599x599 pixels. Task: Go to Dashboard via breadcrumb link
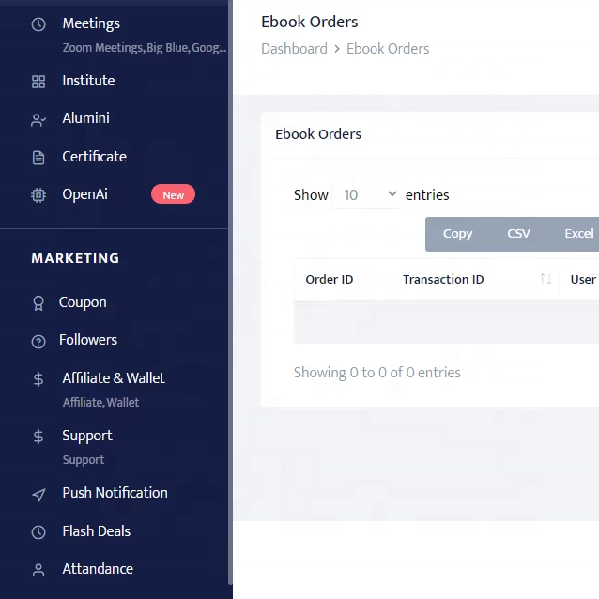294,49
